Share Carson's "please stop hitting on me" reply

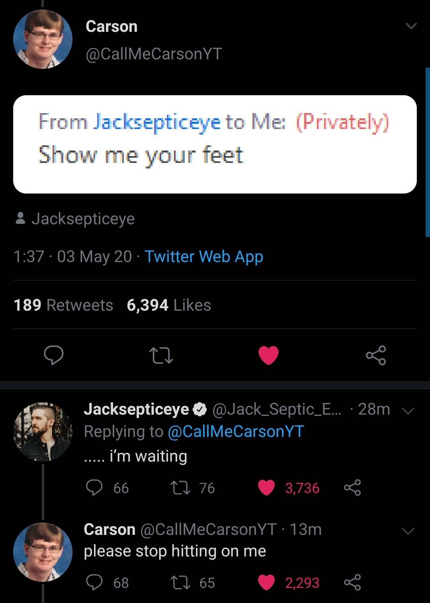352,582
